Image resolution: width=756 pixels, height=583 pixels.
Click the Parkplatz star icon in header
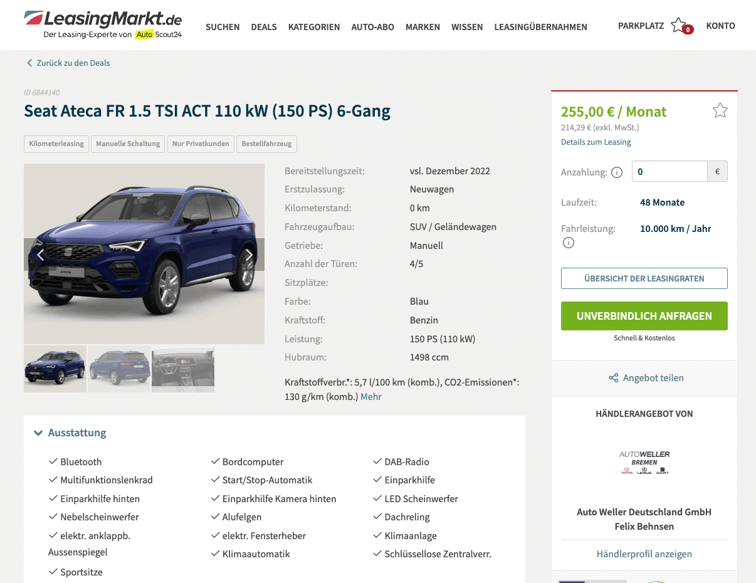[678, 26]
